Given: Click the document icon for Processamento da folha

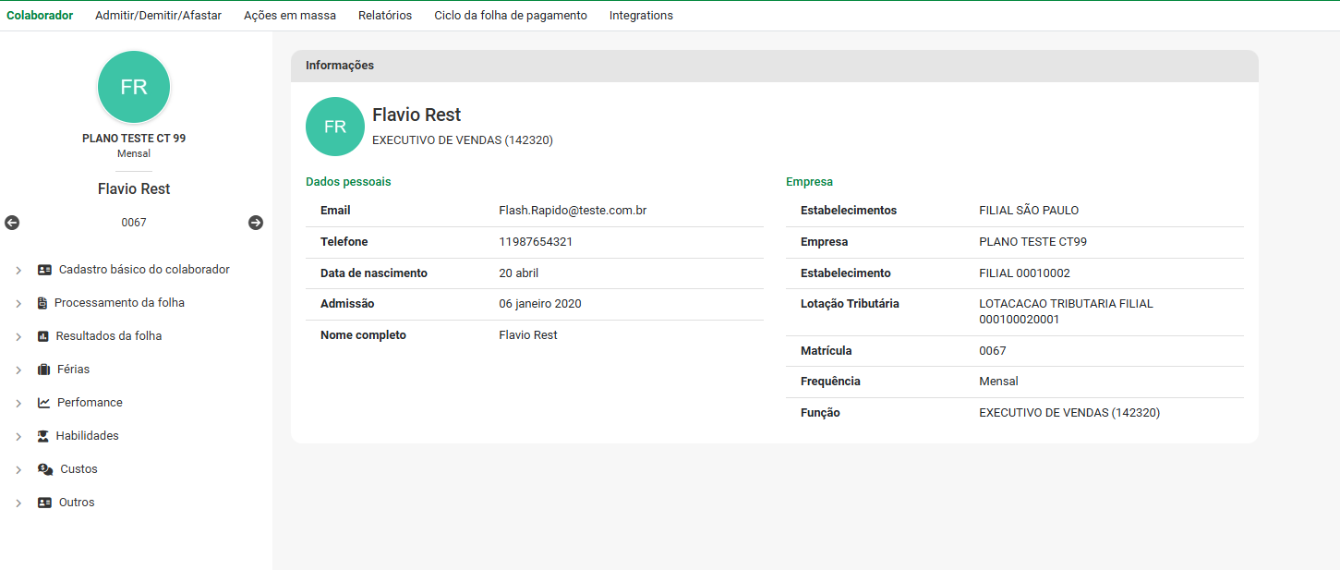Looking at the screenshot, I should tap(42, 303).
